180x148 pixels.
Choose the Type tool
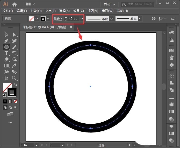(x=6, y=53)
